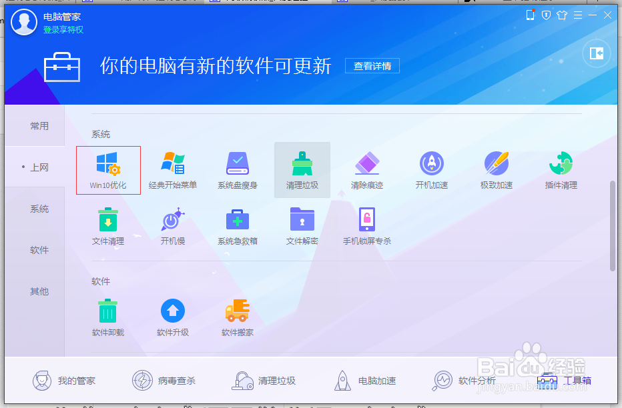Switch to the 常用 side tab

click(35, 126)
